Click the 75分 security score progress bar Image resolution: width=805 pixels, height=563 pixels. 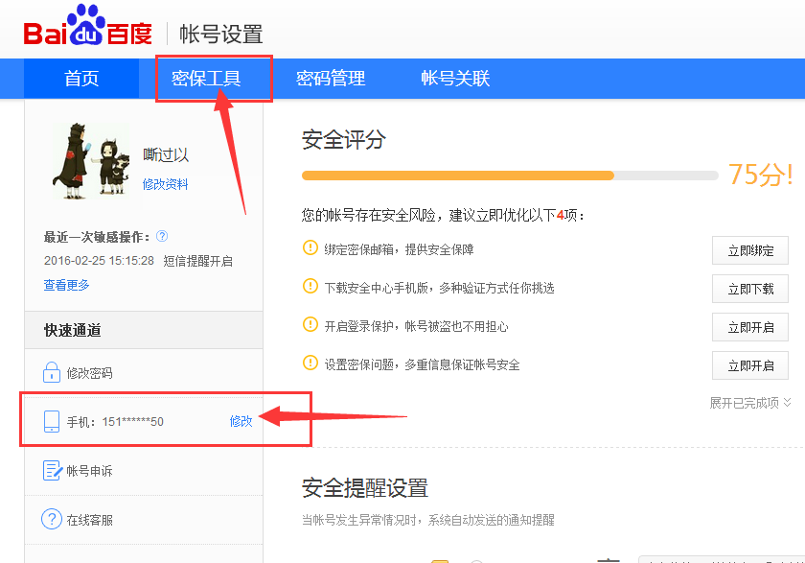511,176
